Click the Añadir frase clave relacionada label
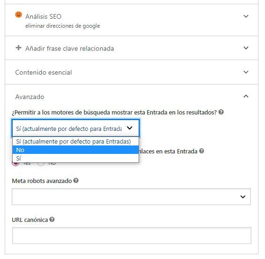The width and height of the screenshot is (265, 259). point(70,48)
